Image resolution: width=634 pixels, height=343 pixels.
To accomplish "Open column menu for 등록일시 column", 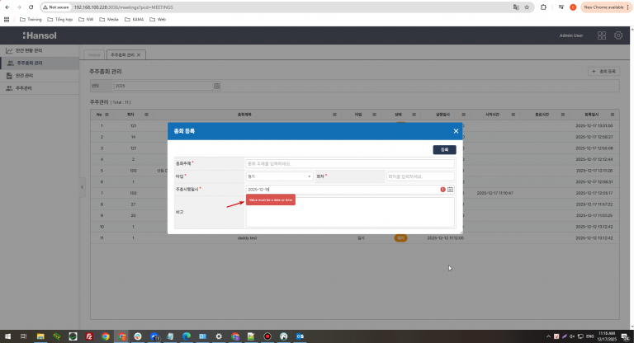I will point(613,115).
